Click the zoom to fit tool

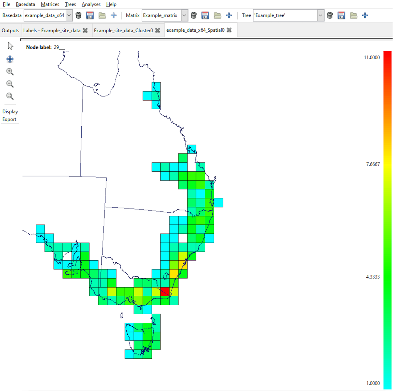click(x=10, y=96)
